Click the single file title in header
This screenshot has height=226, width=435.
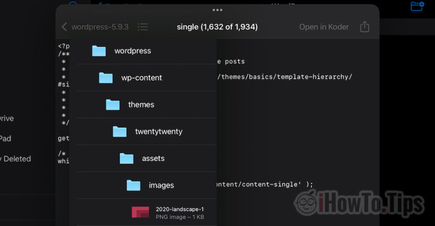(x=217, y=27)
